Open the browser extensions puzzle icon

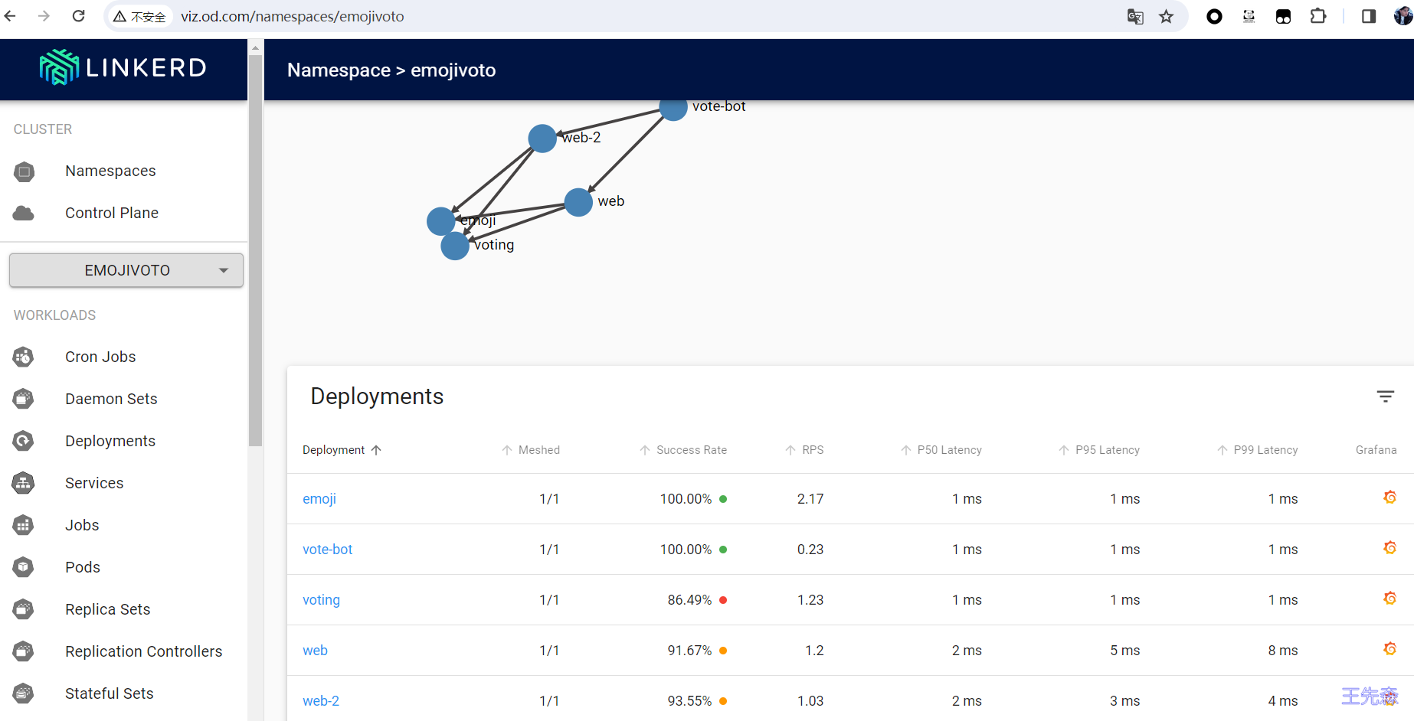click(x=1317, y=16)
